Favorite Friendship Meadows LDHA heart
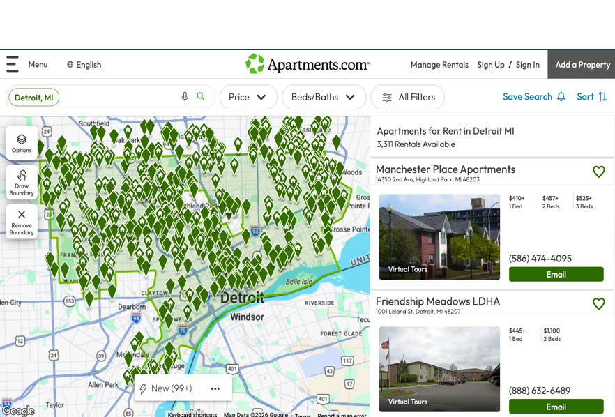The image size is (615, 417). 598,303
